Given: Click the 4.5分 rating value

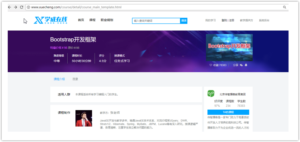Looking at the screenshot, I should click(103, 61).
